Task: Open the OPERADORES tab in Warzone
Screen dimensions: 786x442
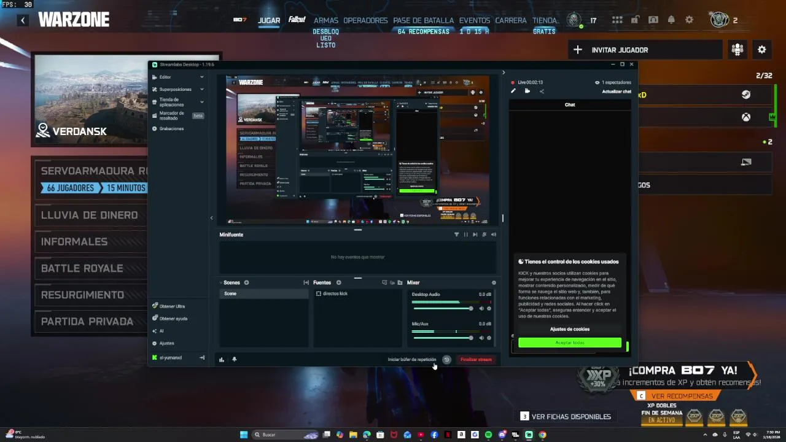Action: tap(365, 20)
